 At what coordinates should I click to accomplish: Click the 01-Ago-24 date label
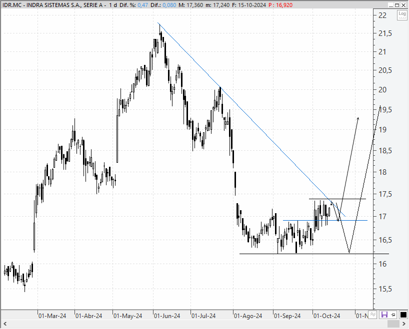point(248,316)
